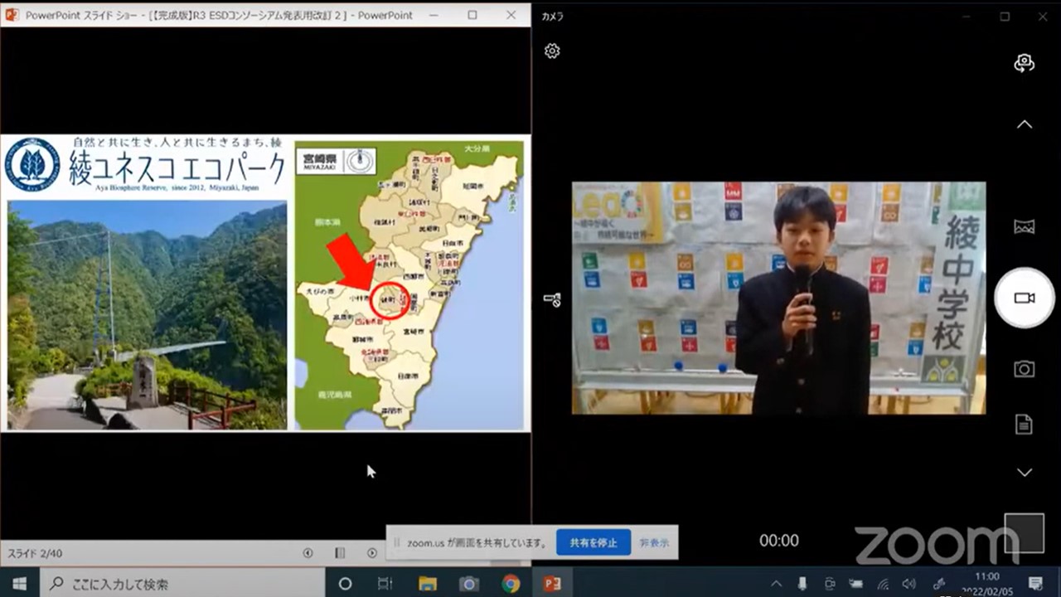Select panorama mode in Camera app
Screen dimensions: 1061x597
[x=1025, y=226]
